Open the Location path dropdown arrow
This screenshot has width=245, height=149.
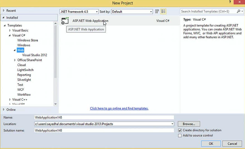[172, 124]
